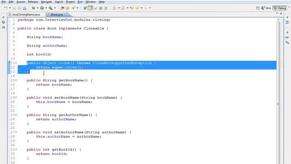Viewport: 291px width, 164px height.
Task: Open the Run configurations dropdown arrow
Action: tap(46, 8)
